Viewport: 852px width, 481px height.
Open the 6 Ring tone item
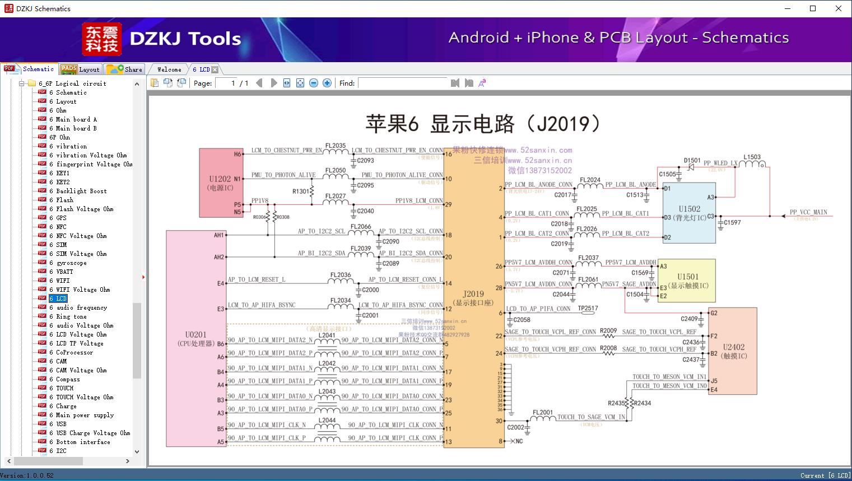point(68,316)
